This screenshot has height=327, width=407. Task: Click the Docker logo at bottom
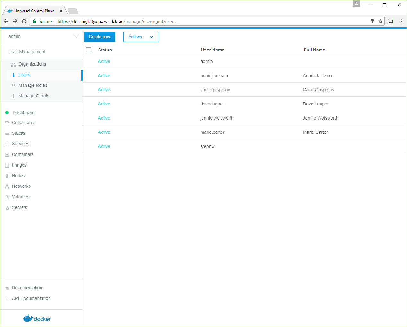tap(37, 318)
